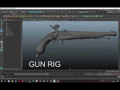120x90 pixels.
Task: Click the crossed-tools green shelf icon
Action: pyautogui.click(x=102, y=16)
